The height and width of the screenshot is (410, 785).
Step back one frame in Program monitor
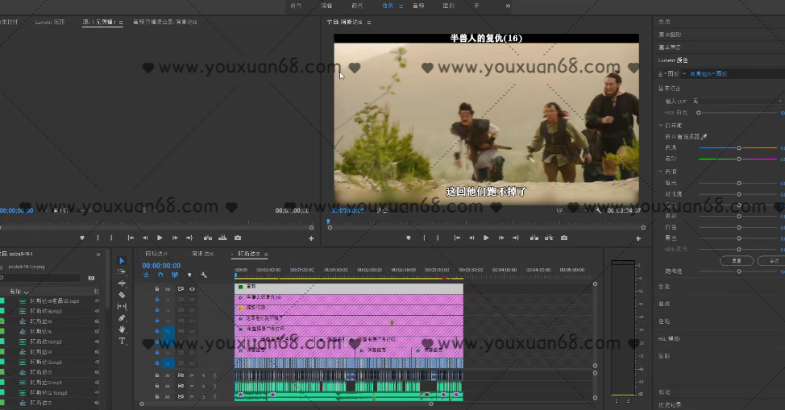(x=471, y=238)
